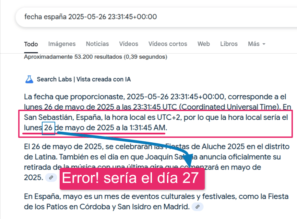This screenshot has height=219, width=297.
Task: Click the text 'La fecha que proporcionaste'
Action: [x=74, y=97]
